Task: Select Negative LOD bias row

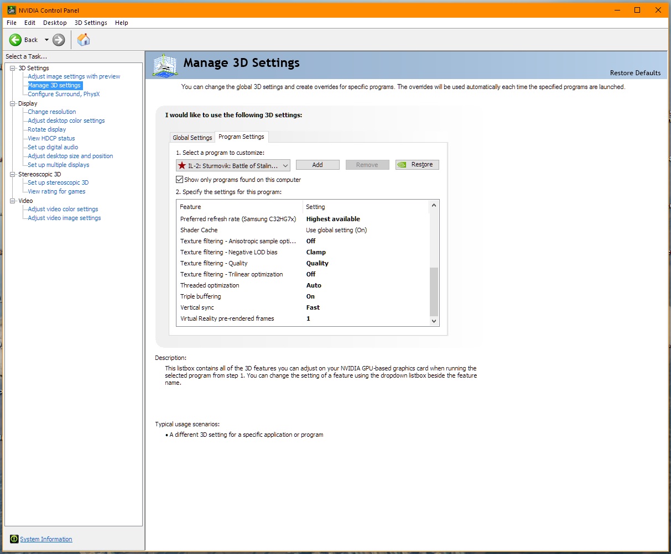Action: coord(303,252)
